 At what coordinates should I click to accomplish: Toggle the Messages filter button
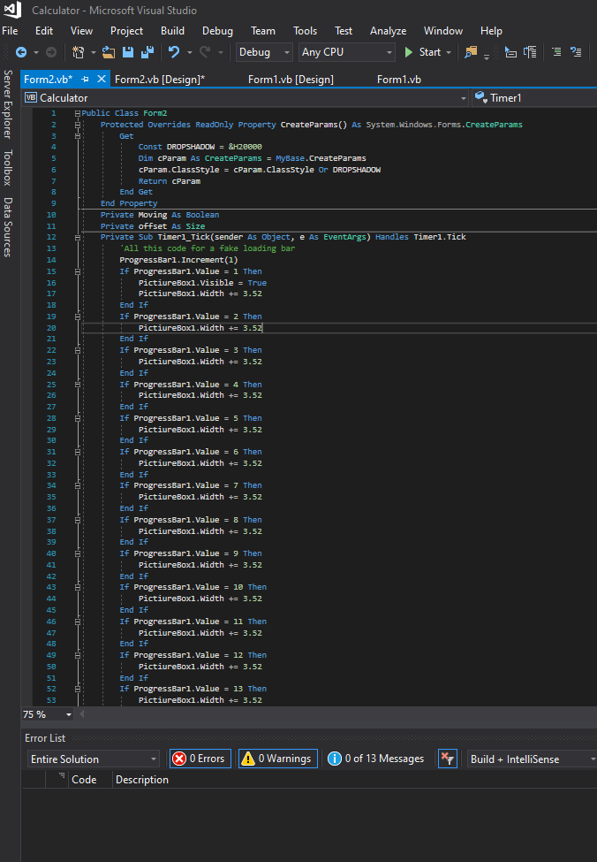[x=376, y=759]
